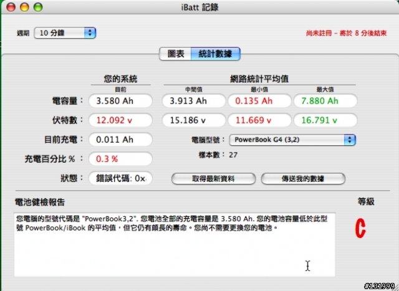Switch to the 圖表 tab

(175, 54)
